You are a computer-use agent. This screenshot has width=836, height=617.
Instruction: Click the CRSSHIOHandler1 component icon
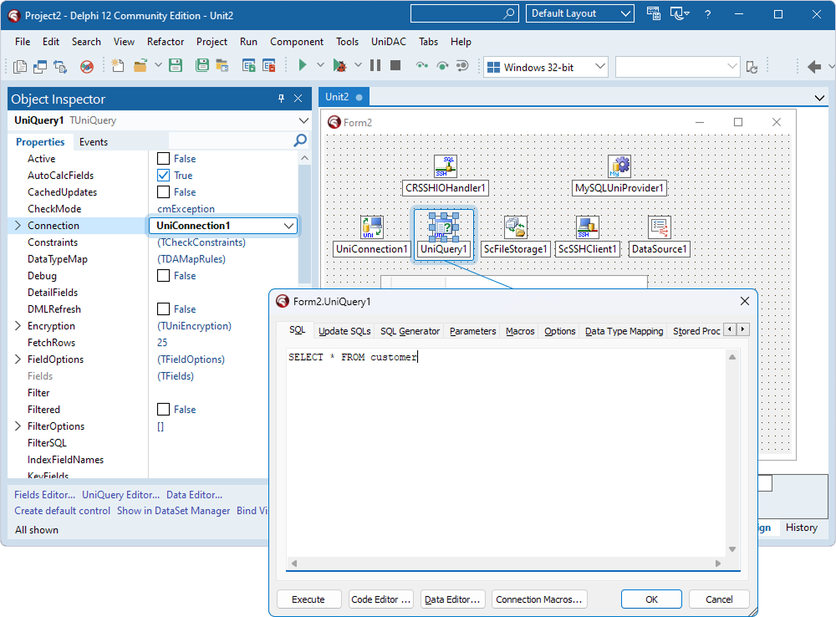pyautogui.click(x=445, y=166)
